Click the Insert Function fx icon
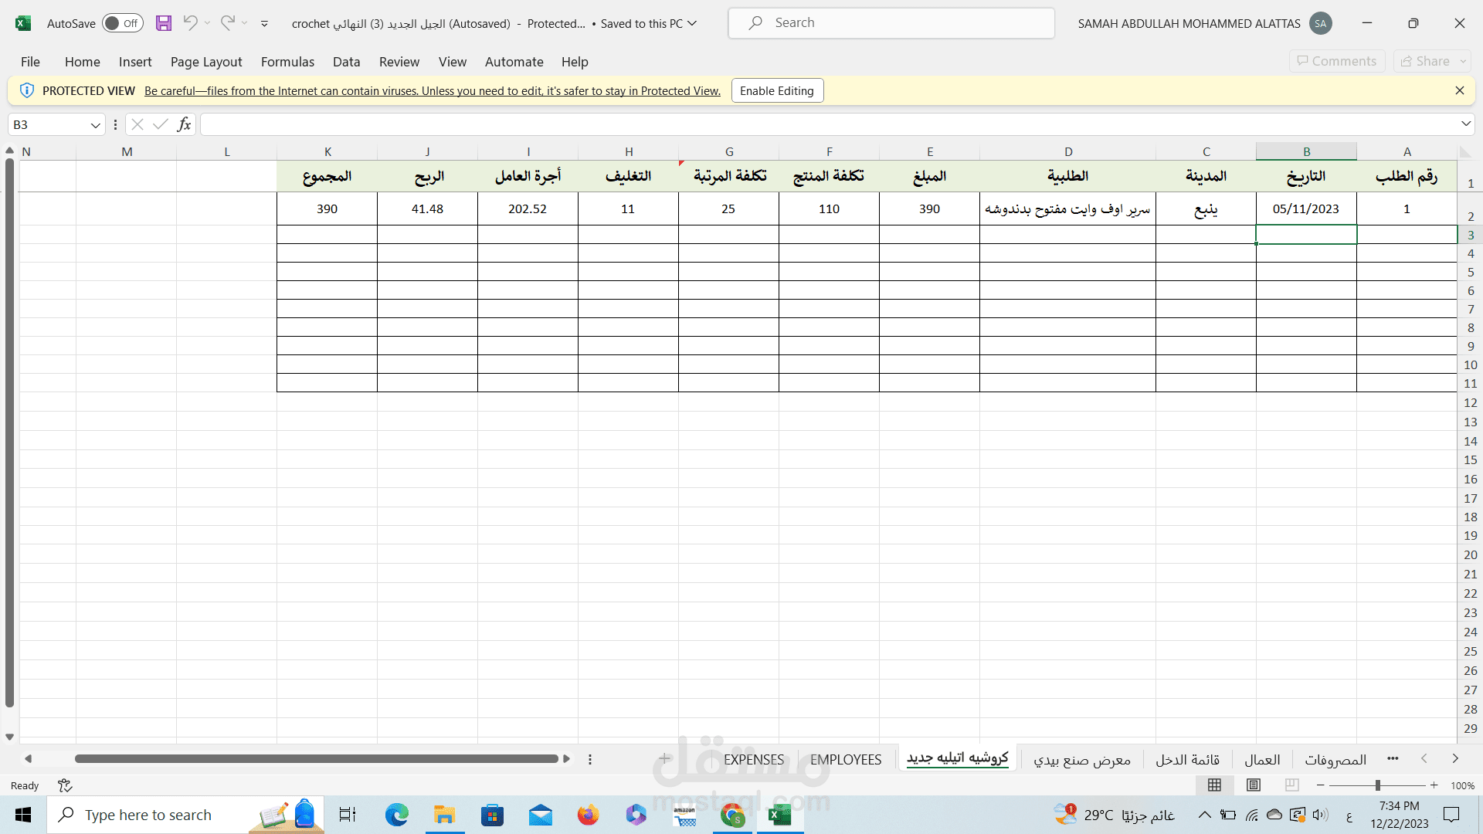Viewport: 1483px width, 834px height. (x=184, y=124)
